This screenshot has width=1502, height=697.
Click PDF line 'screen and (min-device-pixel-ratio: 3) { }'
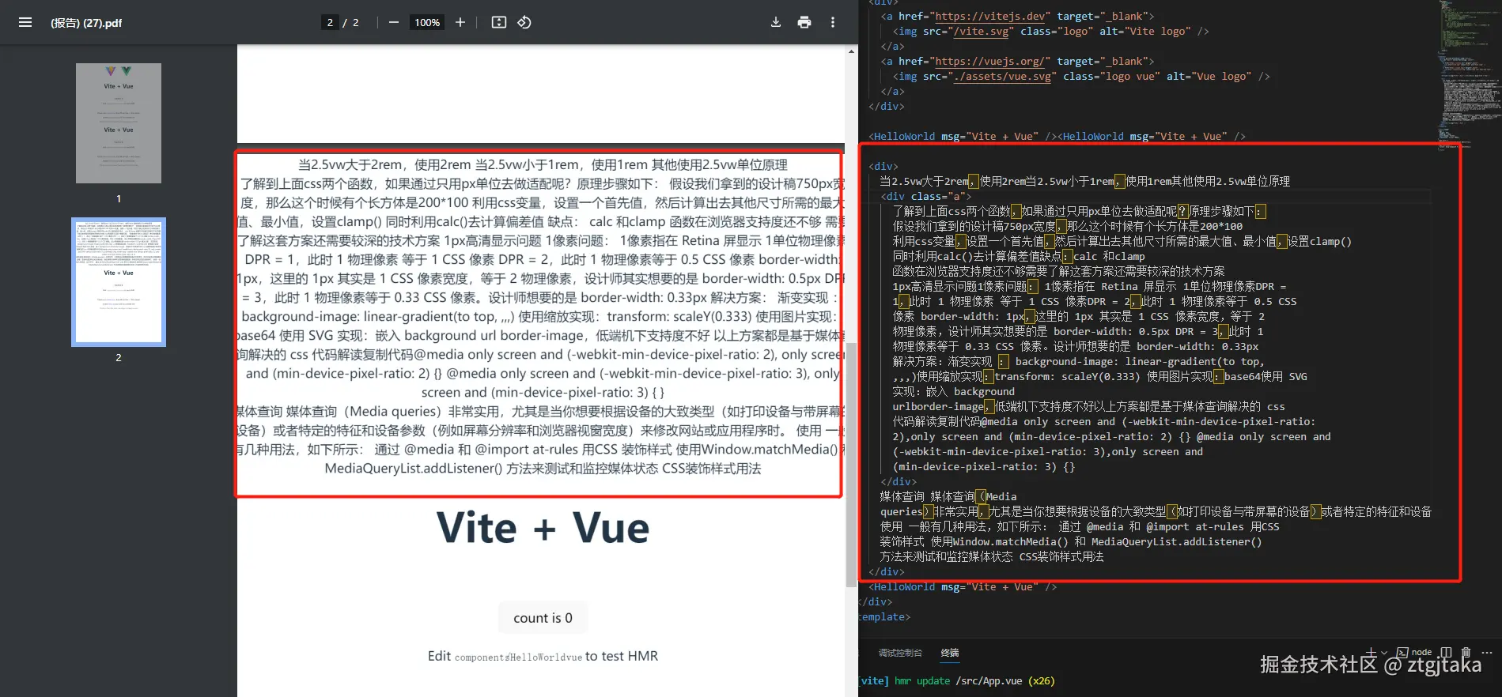[543, 393]
